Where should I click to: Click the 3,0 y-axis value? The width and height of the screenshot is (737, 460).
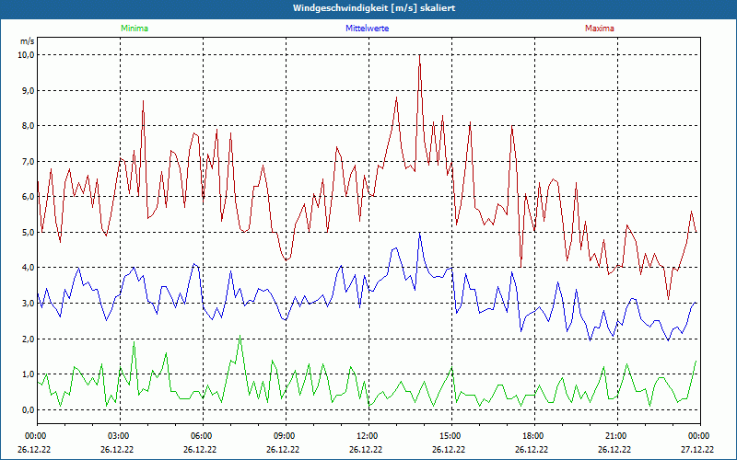[x=29, y=304]
